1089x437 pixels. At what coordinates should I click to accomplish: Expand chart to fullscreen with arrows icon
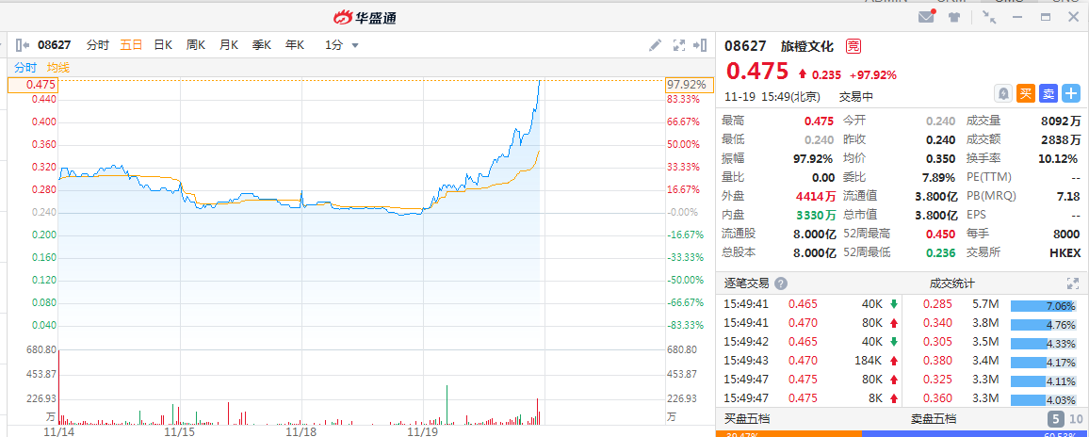679,45
